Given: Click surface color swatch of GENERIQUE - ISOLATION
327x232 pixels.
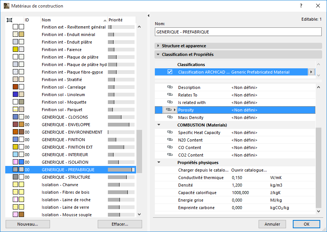Looking at the screenshot, I should 21,162.
